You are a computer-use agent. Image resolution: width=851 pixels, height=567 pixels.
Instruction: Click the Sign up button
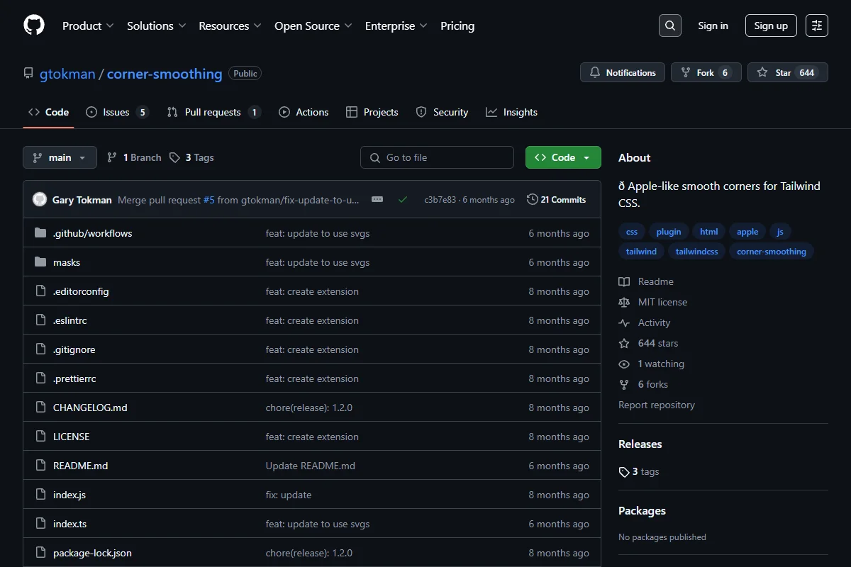(x=771, y=26)
